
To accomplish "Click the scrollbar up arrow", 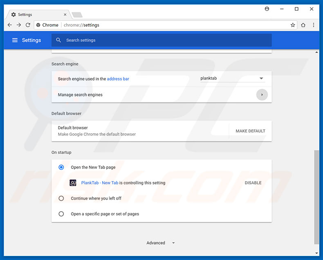I will pyautogui.click(x=316, y=52).
